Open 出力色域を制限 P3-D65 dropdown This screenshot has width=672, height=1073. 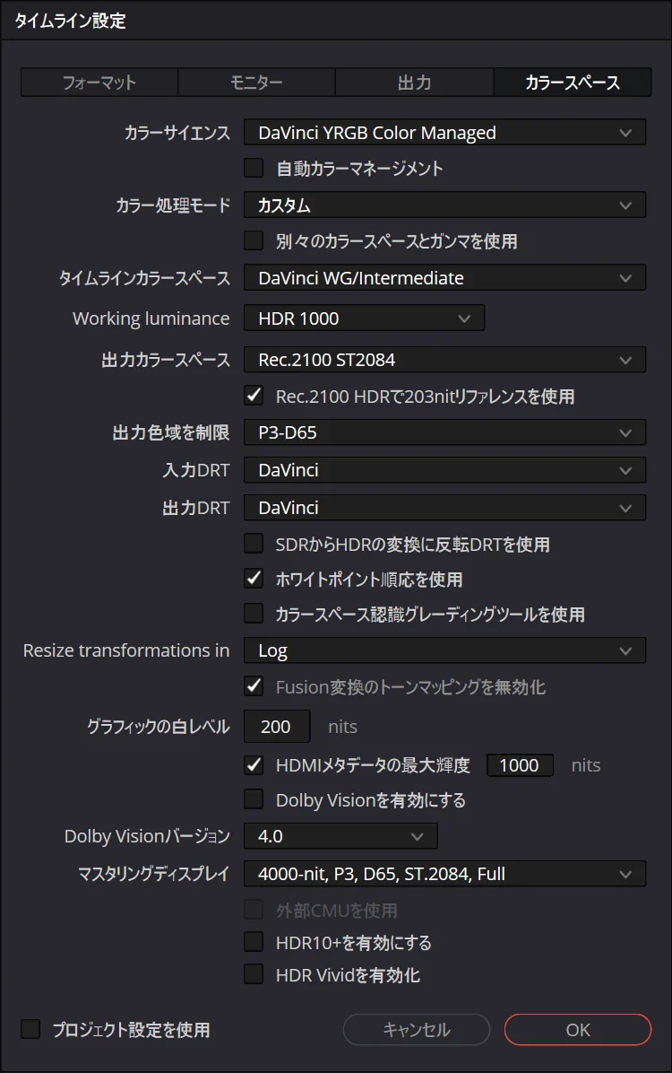tap(444, 432)
